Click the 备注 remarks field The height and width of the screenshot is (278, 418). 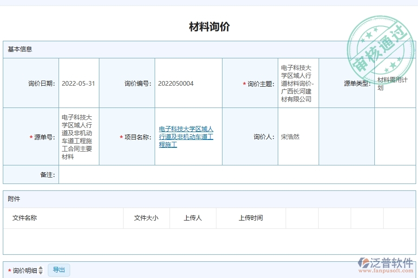(139, 175)
